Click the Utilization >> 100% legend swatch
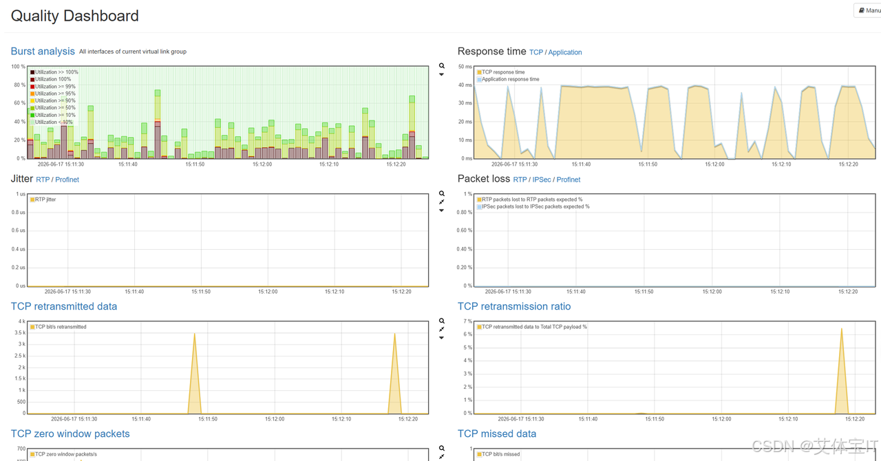881x461 pixels. point(32,72)
